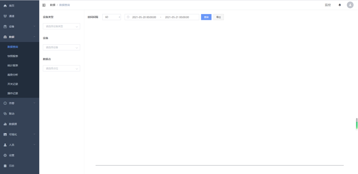Click the home icon next to 首页
This screenshot has height=174, width=358.
(x=5, y=6)
